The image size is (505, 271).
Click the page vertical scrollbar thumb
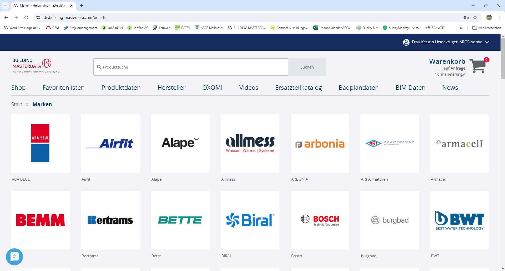pos(503,59)
